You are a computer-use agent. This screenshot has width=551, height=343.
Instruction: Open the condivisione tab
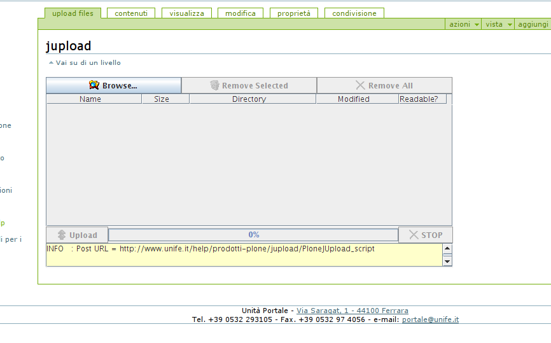click(x=354, y=13)
